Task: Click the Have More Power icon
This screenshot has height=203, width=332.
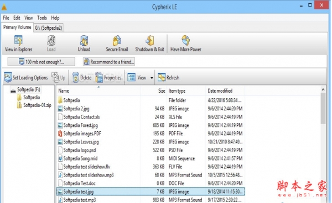Action: [186, 40]
